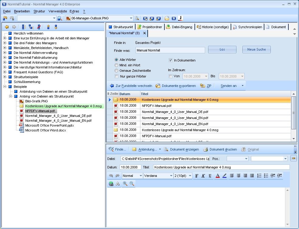Click the move-up arrow in the tree toolbar
The height and width of the screenshot is (229, 299).
[48, 27]
